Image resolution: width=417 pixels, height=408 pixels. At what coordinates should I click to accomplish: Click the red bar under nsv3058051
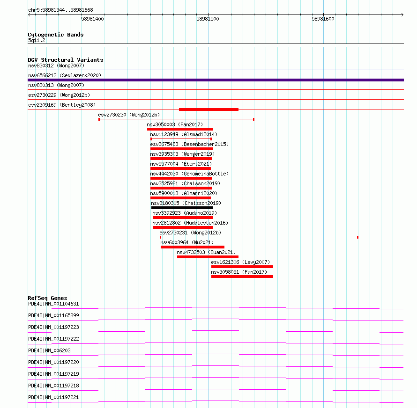[x=242, y=277]
